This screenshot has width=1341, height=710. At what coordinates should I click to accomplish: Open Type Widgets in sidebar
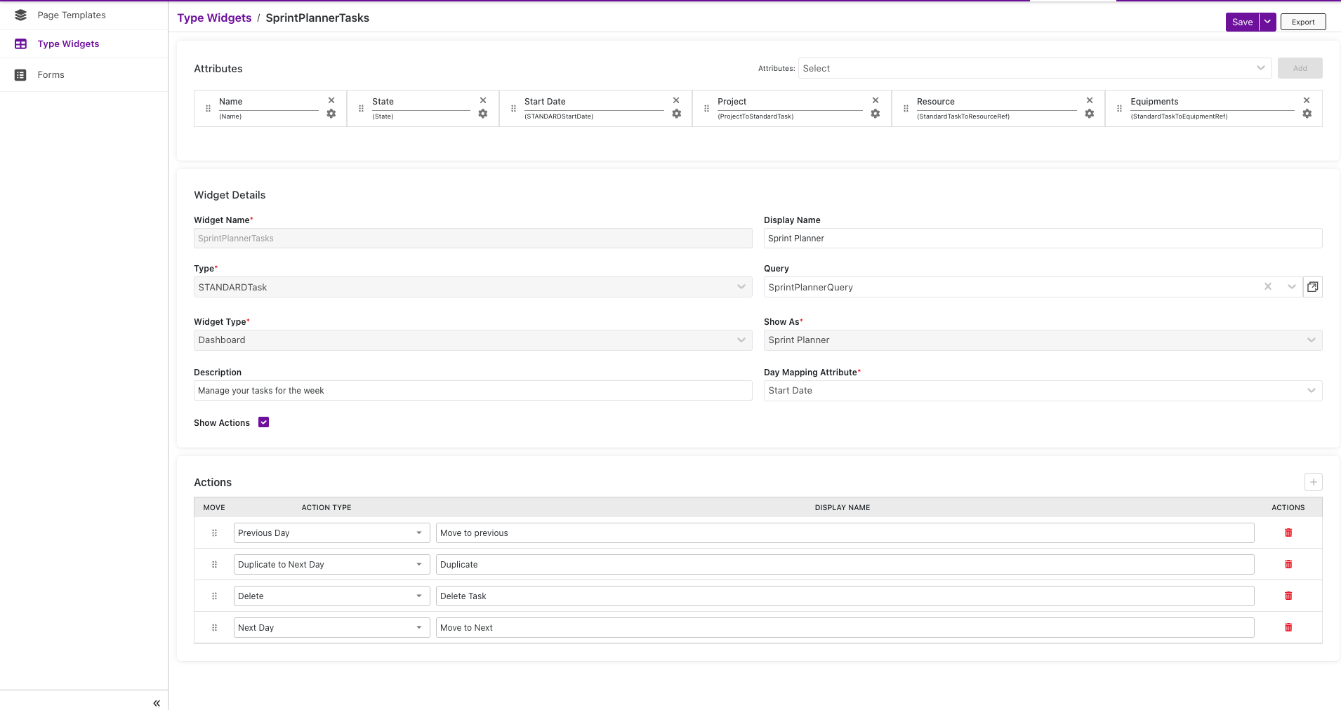68,43
